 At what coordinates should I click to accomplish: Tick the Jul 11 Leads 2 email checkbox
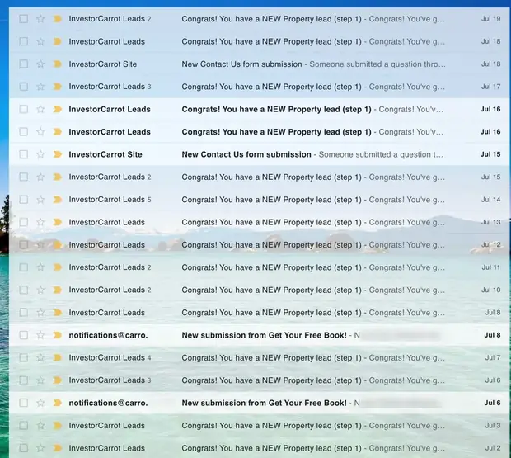click(23, 267)
